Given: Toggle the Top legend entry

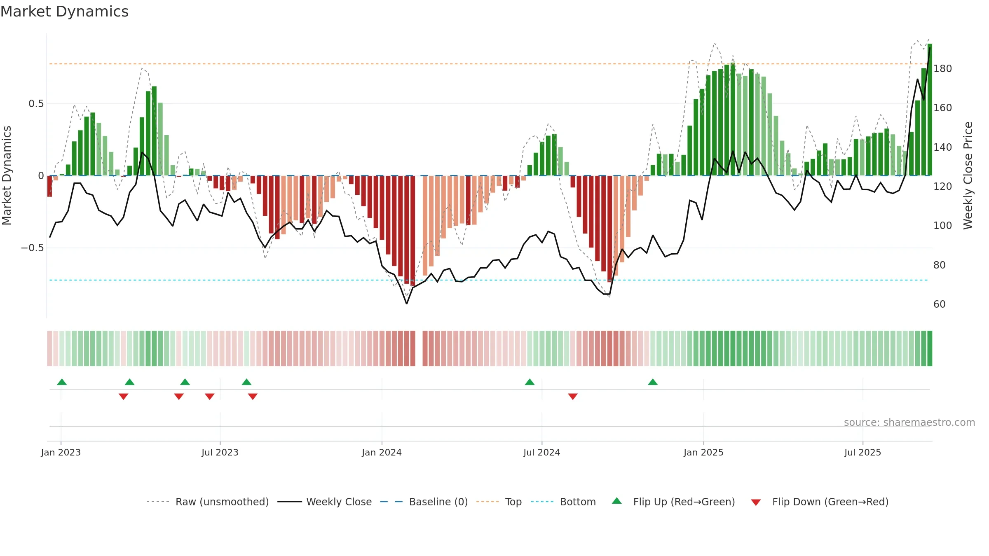Looking at the screenshot, I should pyautogui.click(x=499, y=502).
